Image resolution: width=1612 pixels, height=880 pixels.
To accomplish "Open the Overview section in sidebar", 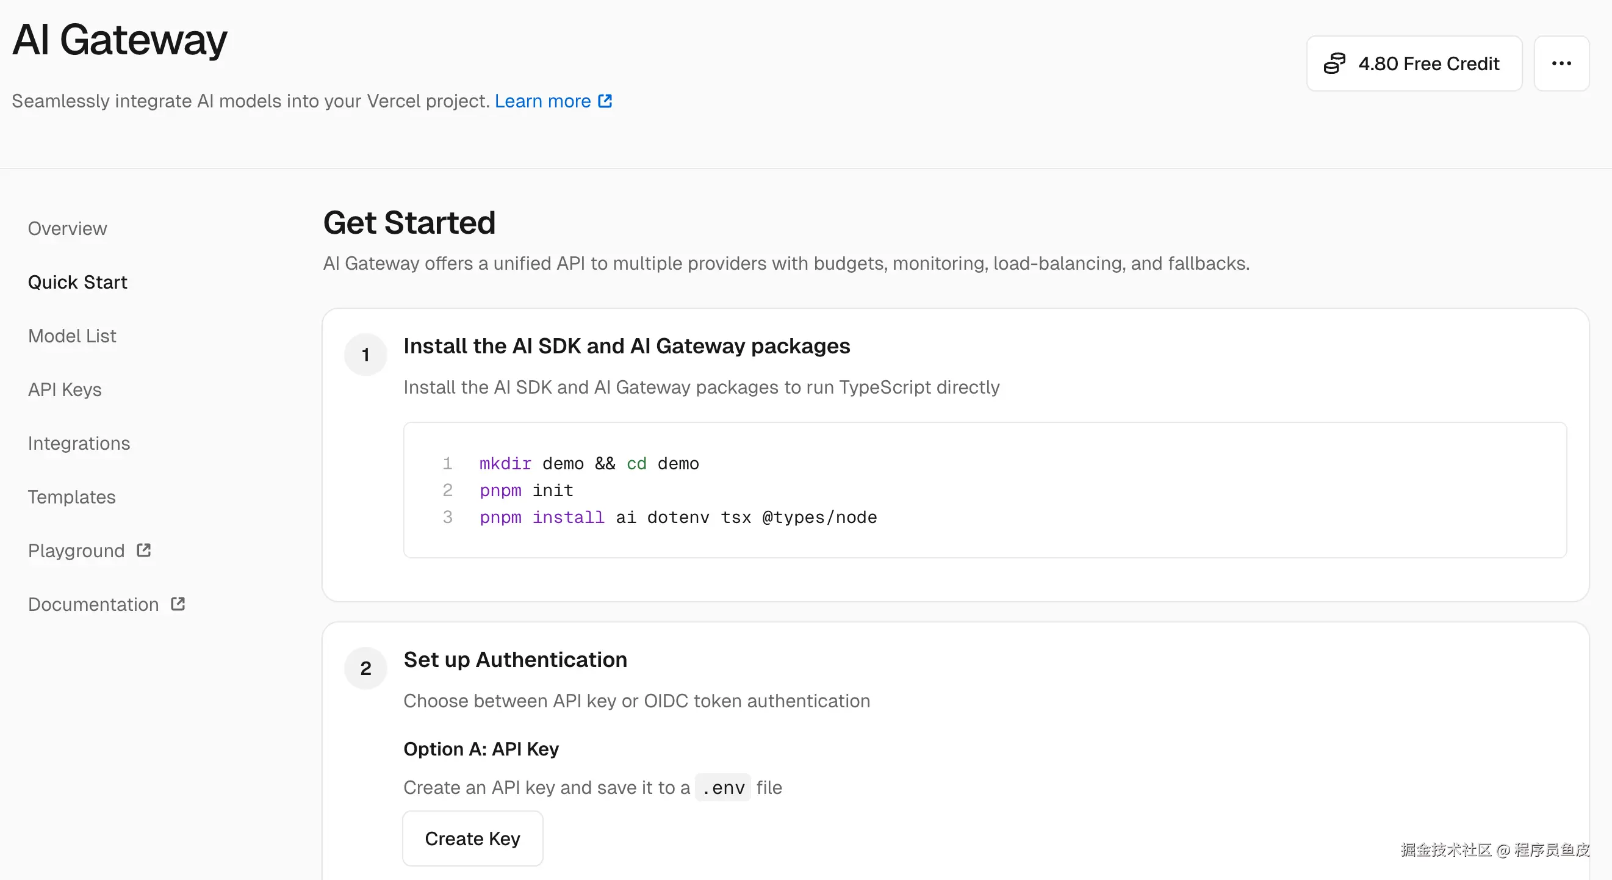I will (x=68, y=228).
